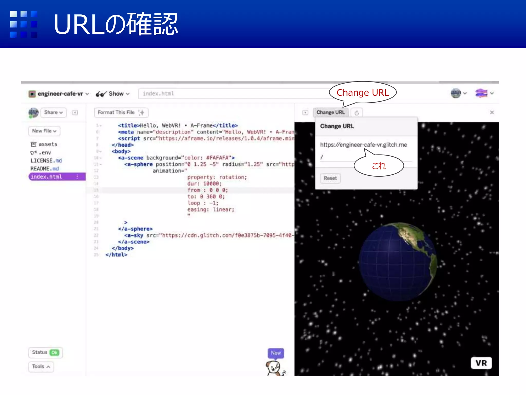The width and height of the screenshot is (526, 395).
Task: Open the Glitch fish logo menu
Action: [484, 93]
